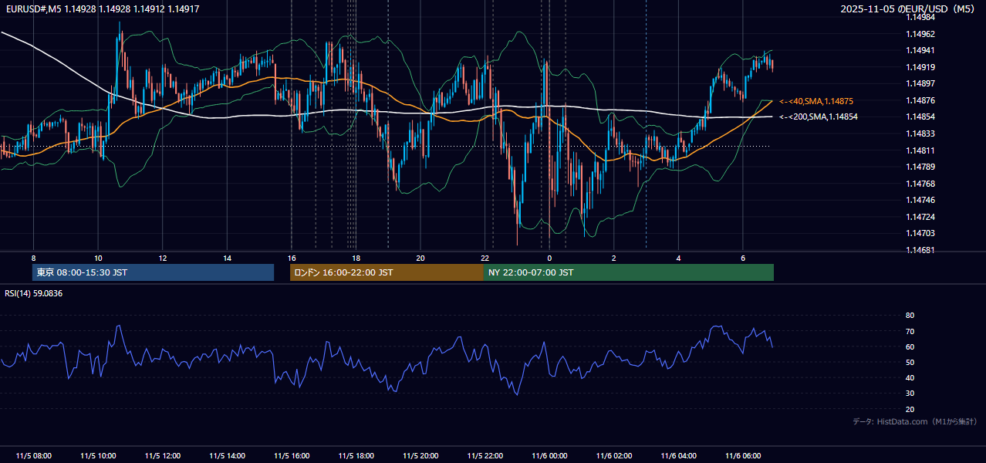Click price level 1.14962 on axis
The image size is (986, 463).
pos(920,34)
